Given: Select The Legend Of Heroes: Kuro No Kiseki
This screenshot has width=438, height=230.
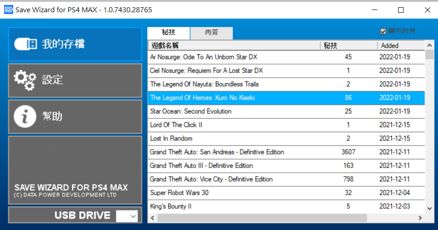Looking at the screenshot, I should coord(286,98).
